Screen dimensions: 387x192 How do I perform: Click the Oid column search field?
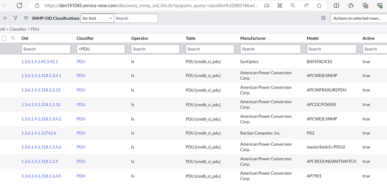click(46, 49)
